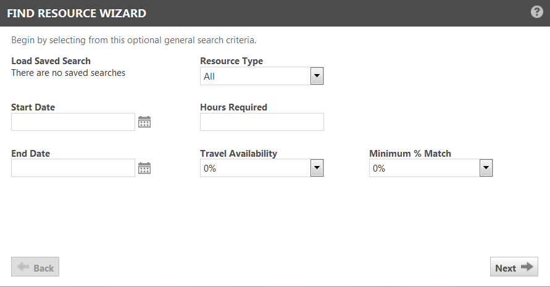Expand the Travel Availability dropdown arrow
The image size is (550, 287).
tap(317, 168)
